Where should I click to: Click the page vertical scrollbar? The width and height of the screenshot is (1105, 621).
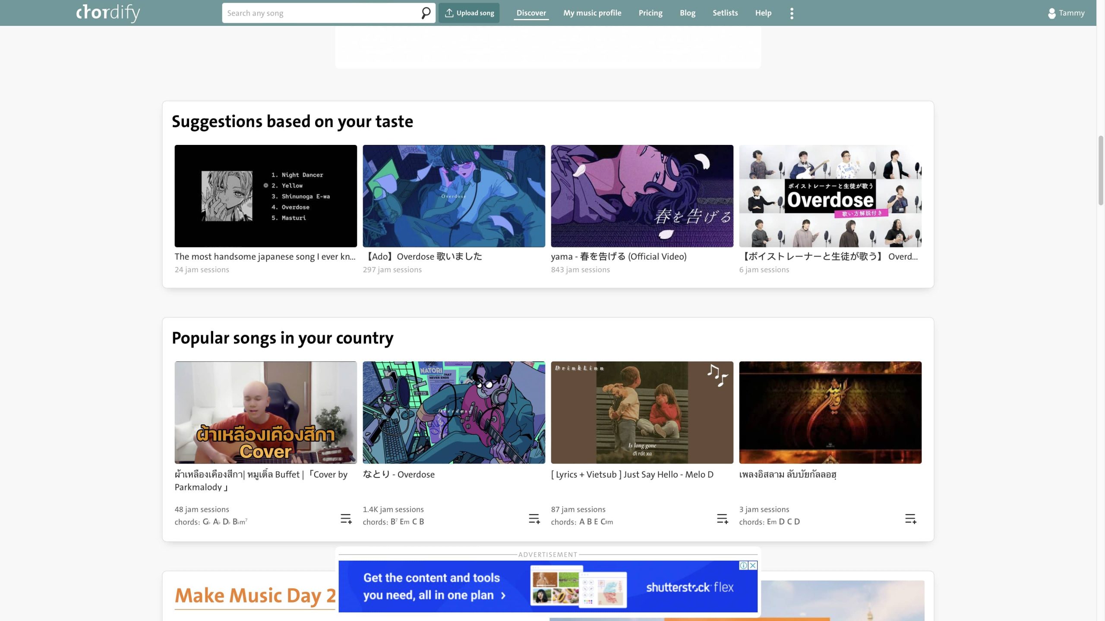tap(1100, 171)
